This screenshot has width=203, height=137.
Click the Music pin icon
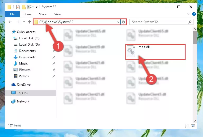(x=54, y=63)
